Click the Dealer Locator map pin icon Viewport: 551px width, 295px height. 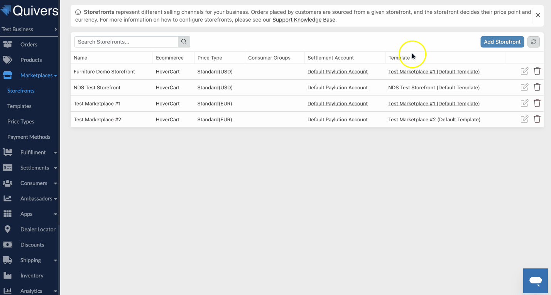click(7, 229)
